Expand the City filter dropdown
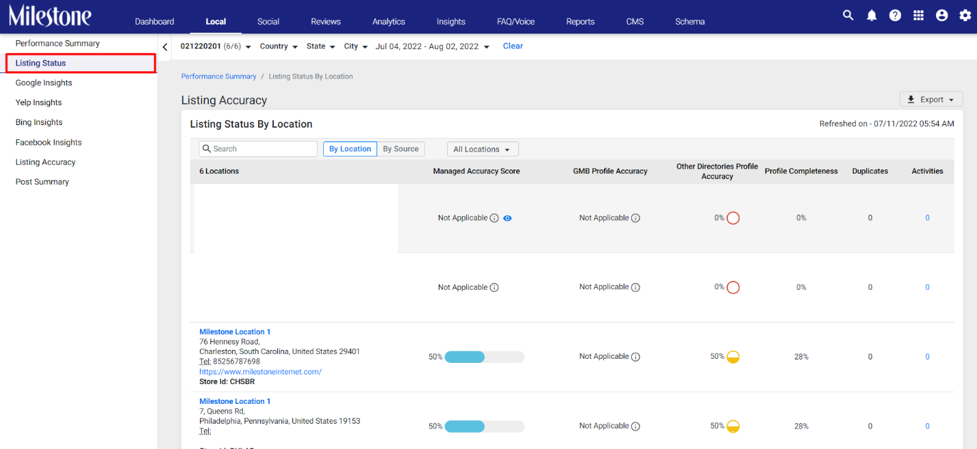977x449 pixels. click(x=356, y=46)
